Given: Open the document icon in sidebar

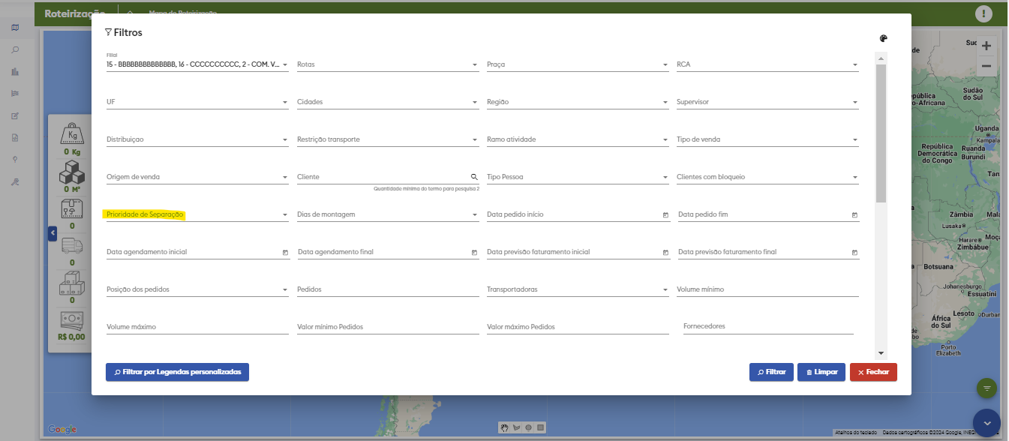Looking at the screenshot, I should pyautogui.click(x=15, y=138).
